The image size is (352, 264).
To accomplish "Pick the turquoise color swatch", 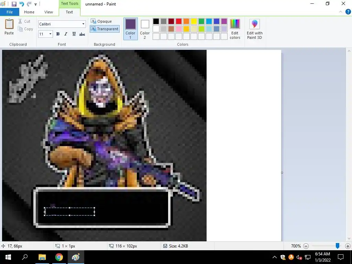I will click(x=209, y=21).
